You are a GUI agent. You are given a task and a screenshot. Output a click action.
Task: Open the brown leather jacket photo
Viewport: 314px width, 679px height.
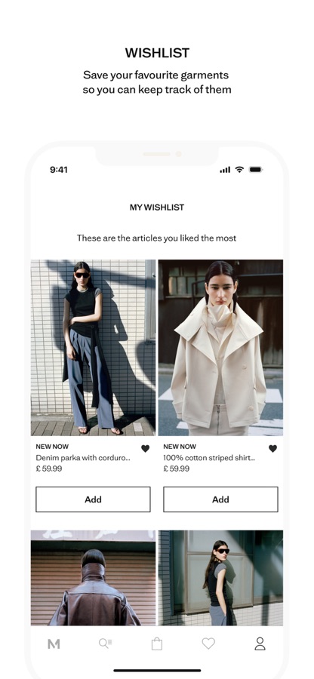pos(93,578)
